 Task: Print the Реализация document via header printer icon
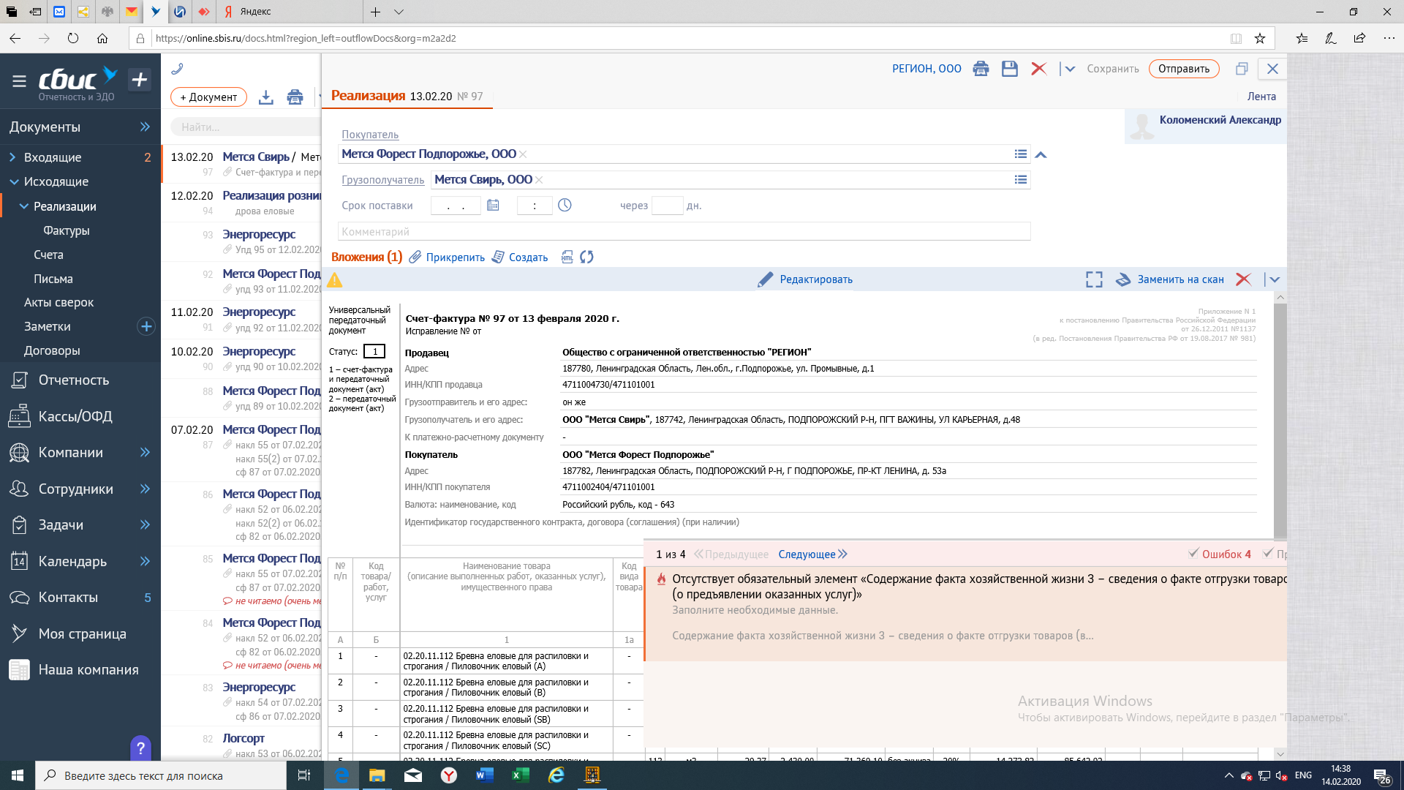(x=981, y=69)
